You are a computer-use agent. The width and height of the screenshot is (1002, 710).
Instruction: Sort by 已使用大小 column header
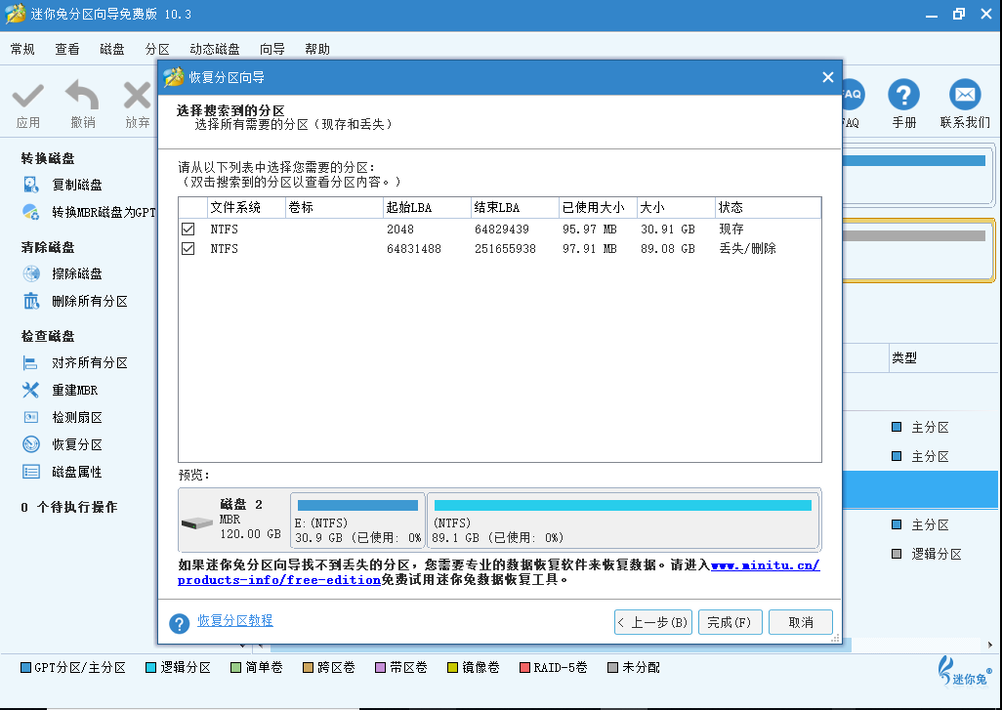[x=598, y=208]
